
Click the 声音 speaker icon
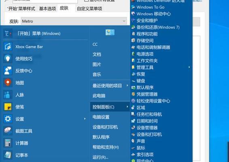133,141
